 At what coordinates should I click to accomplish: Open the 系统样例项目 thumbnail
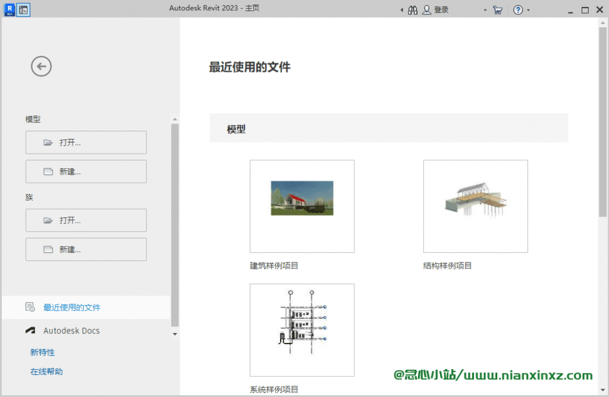[302, 330]
